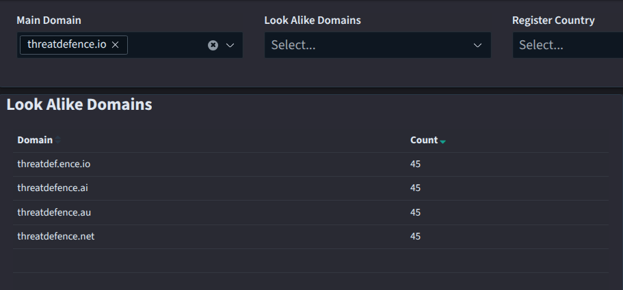Toggle the Count column sort arrow
Image resolution: width=623 pixels, height=290 pixels.
point(443,141)
